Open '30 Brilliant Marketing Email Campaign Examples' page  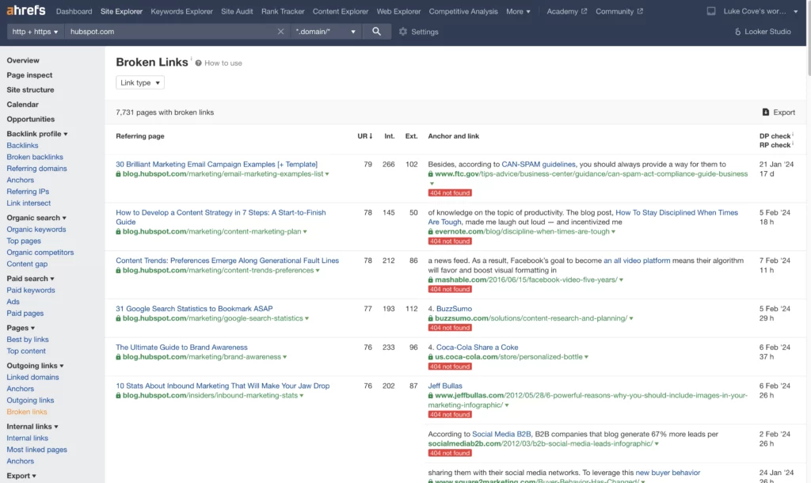(217, 165)
